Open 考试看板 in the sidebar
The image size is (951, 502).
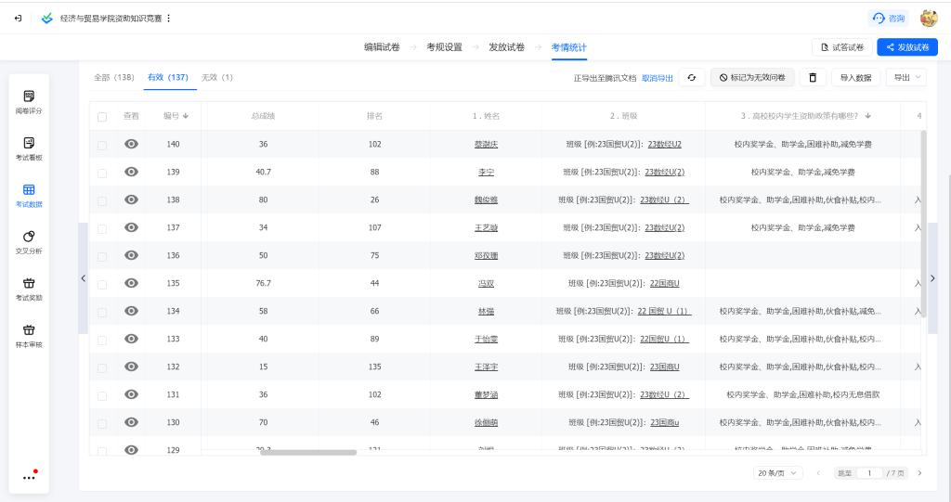click(x=29, y=148)
